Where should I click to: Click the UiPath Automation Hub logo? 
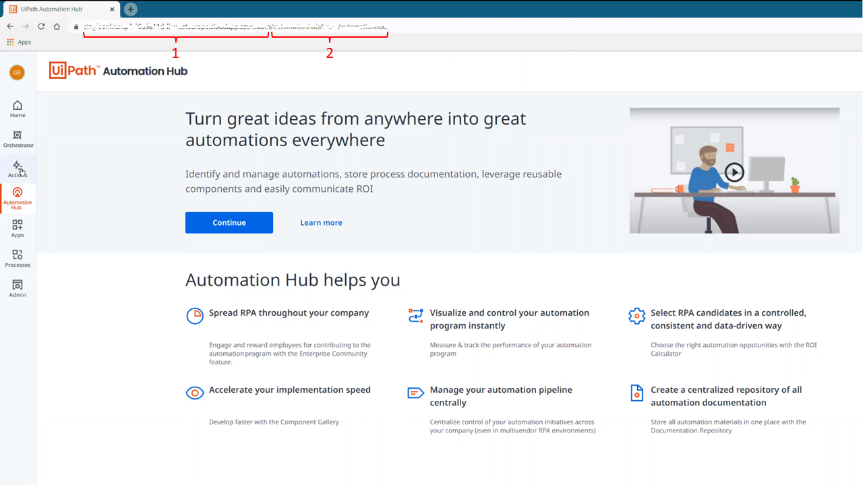pos(118,70)
